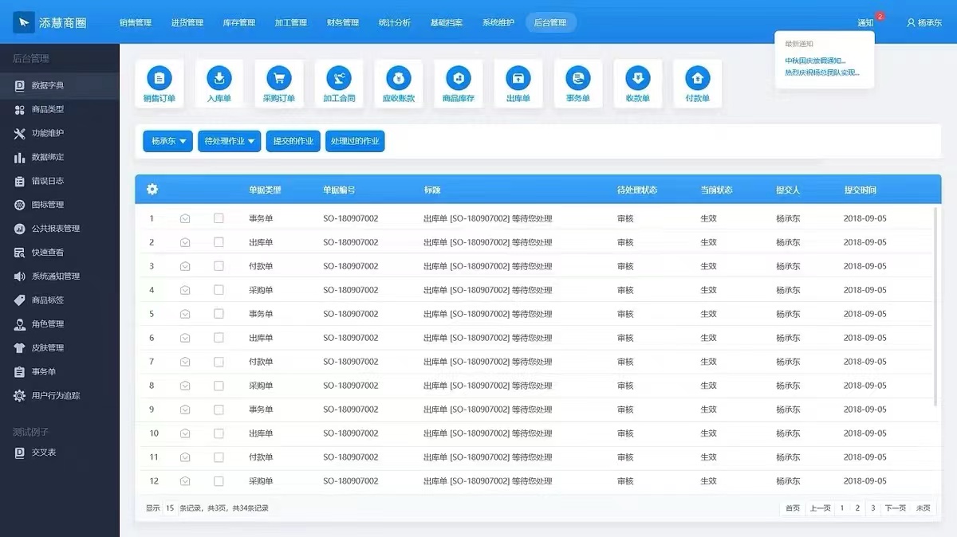This screenshot has width=957, height=537.
Task: Expand the 待处理作业 dropdown
Action: pyautogui.click(x=230, y=140)
